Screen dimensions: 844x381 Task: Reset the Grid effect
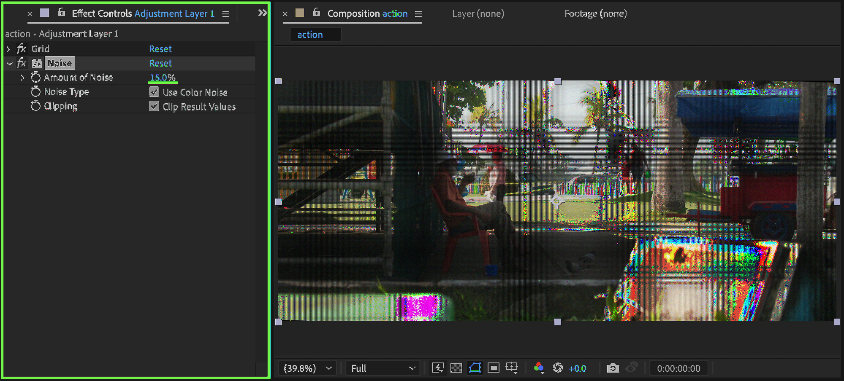160,49
